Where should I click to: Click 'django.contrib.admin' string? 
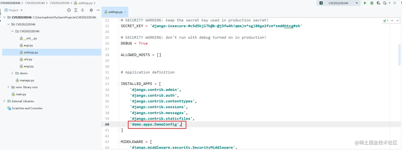tap(154, 89)
